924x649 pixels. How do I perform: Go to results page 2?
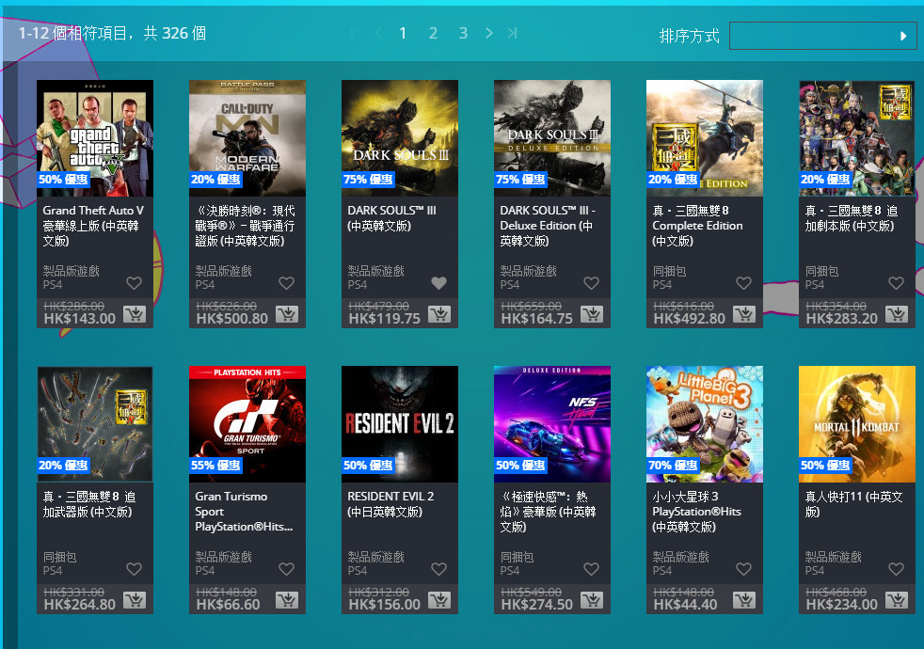[433, 34]
